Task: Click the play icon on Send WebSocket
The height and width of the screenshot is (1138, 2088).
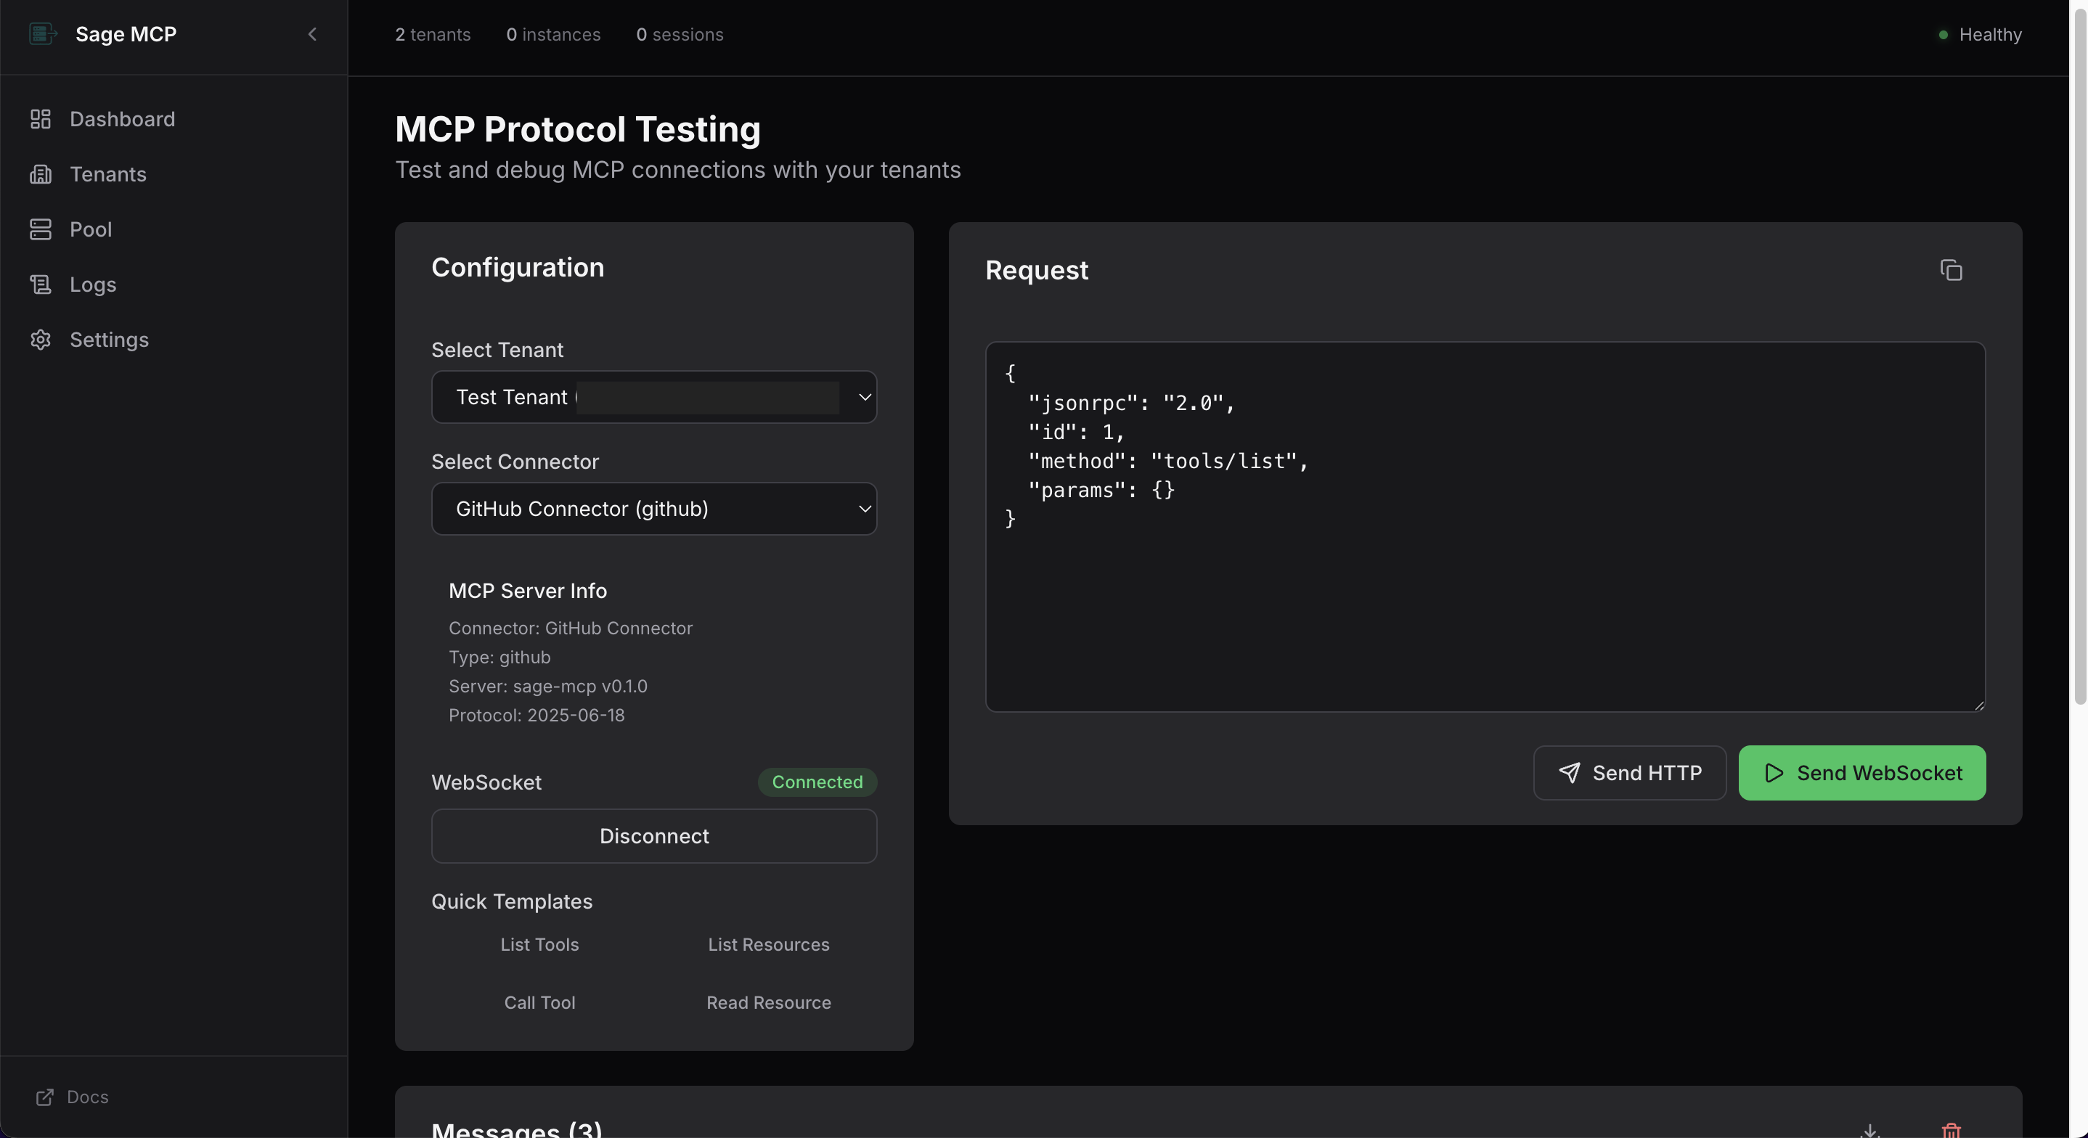Action: (1774, 773)
